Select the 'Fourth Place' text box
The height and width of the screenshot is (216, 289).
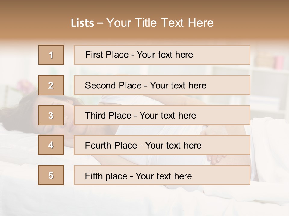click(x=162, y=145)
